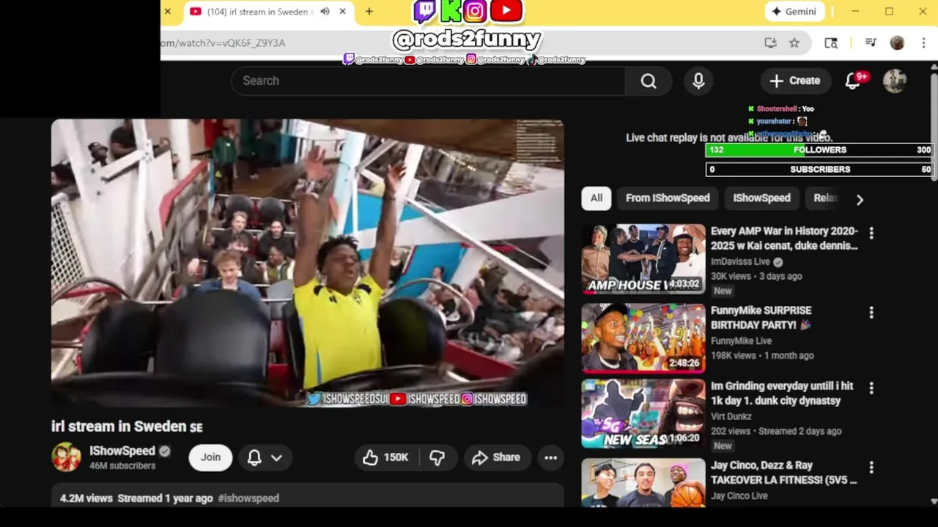Click the install app icon in address bar
The image size is (938, 527).
click(770, 42)
